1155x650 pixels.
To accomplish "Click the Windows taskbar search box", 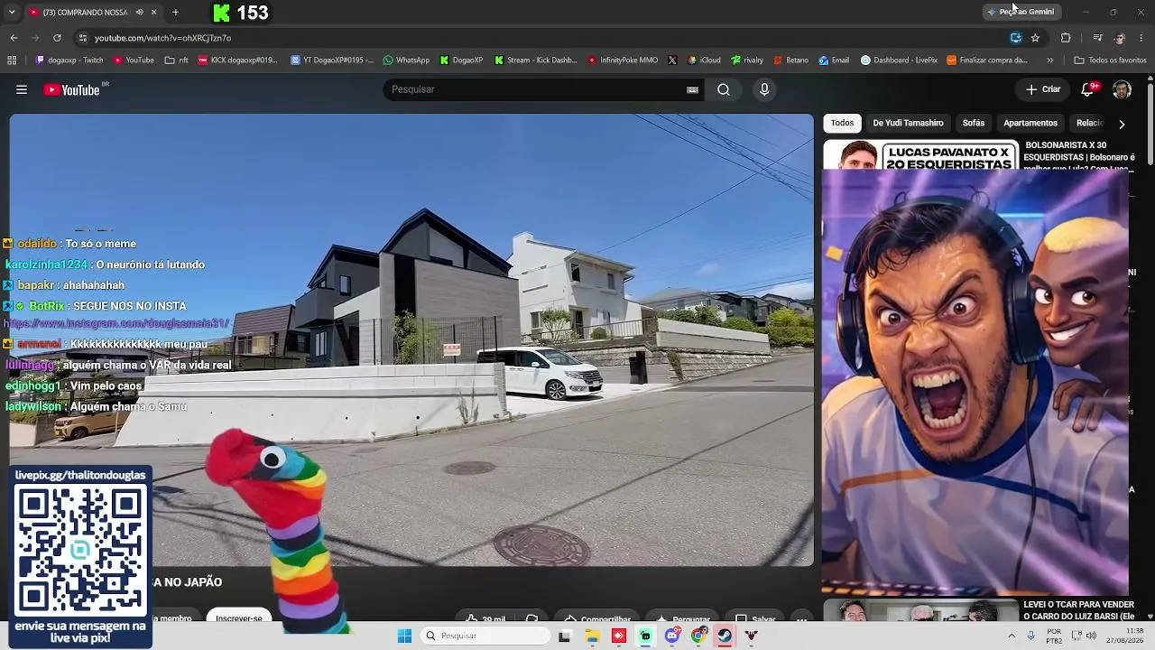I will click(486, 636).
